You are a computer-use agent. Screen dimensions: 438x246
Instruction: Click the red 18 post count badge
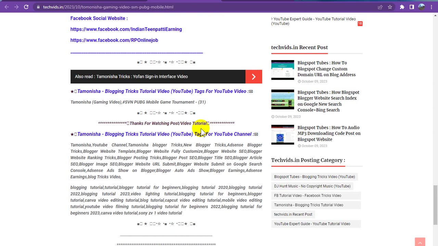(360, 24)
